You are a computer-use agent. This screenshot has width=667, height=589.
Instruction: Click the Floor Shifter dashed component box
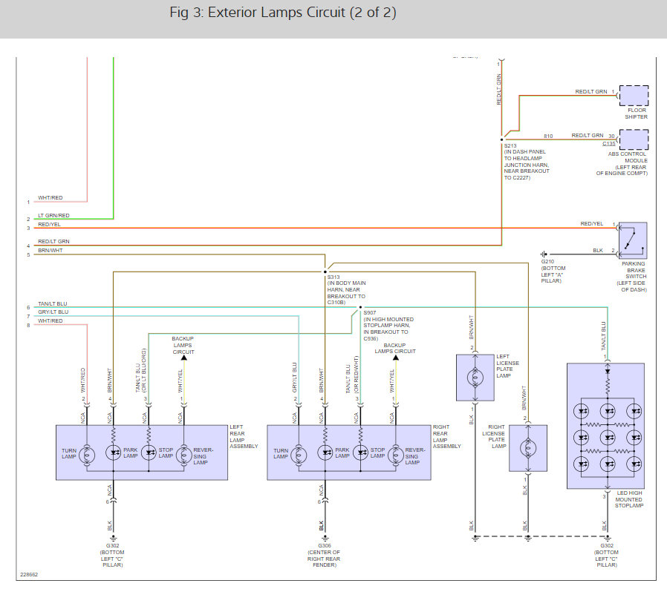coord(634,96)
